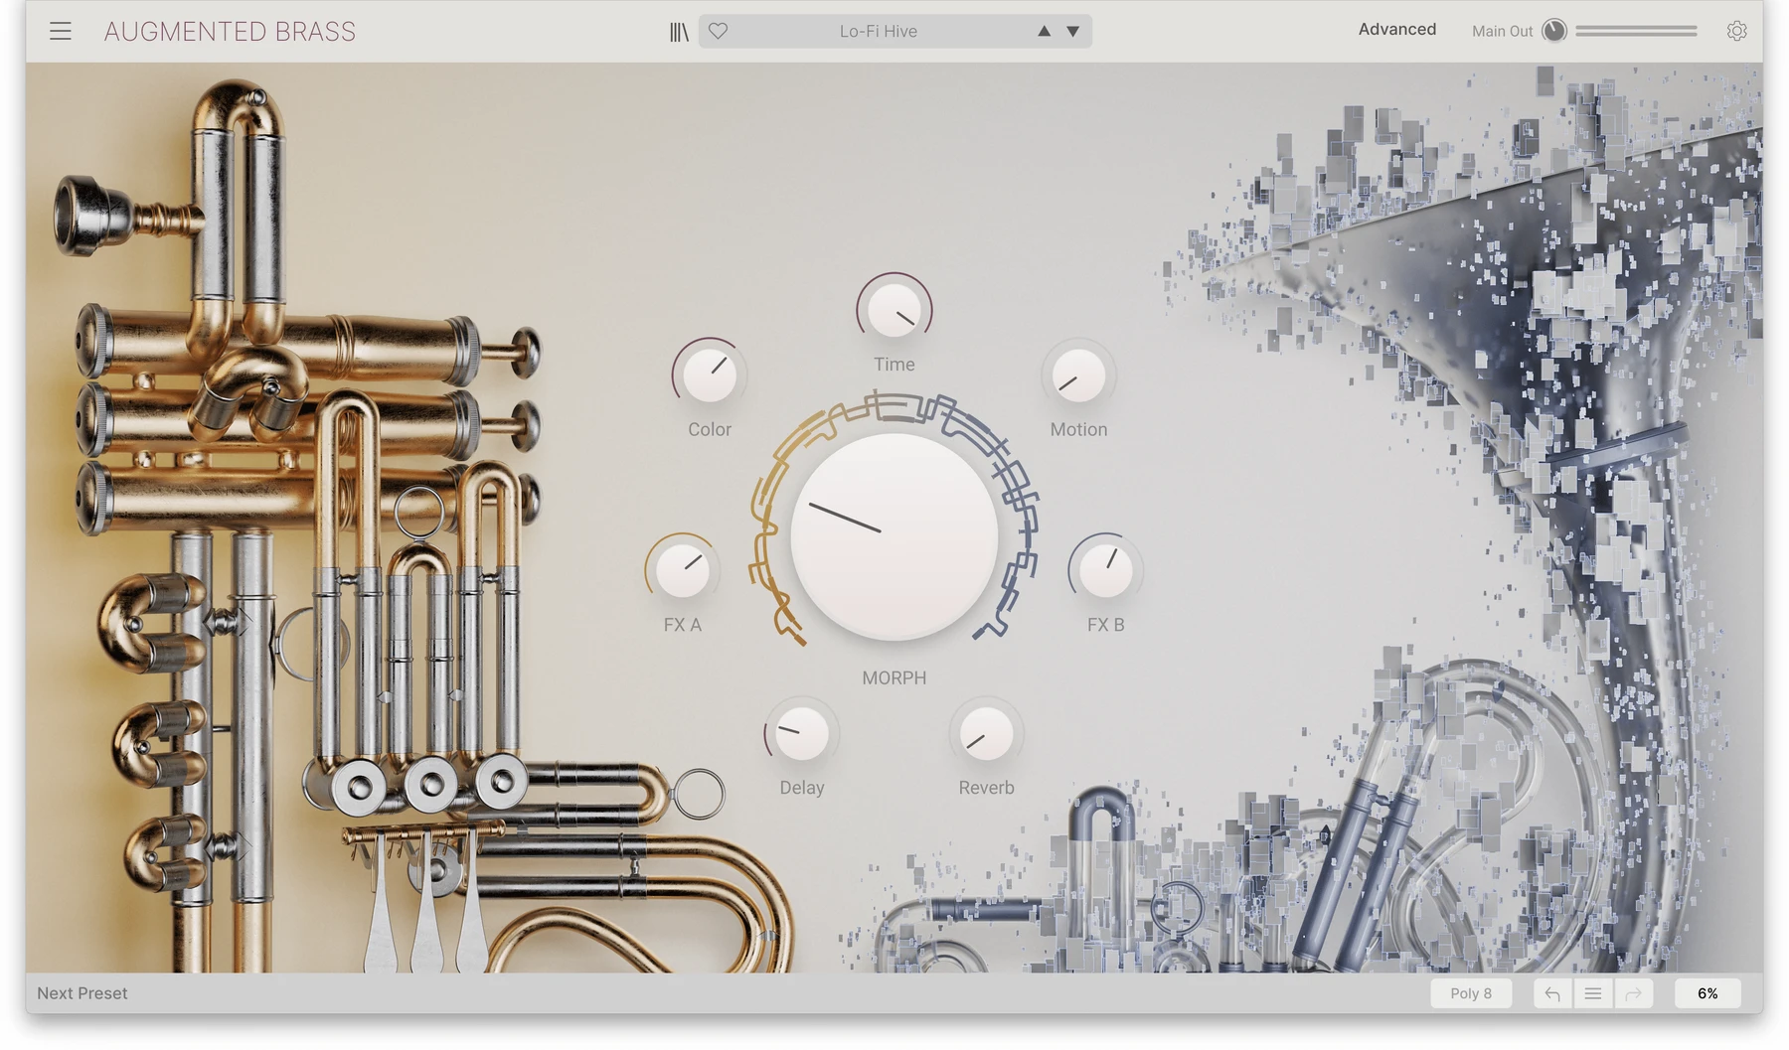Click the FX A knob
The height and width of the screenshot is (1050, 1789).
pyautogui.click(x=683, y=570)
